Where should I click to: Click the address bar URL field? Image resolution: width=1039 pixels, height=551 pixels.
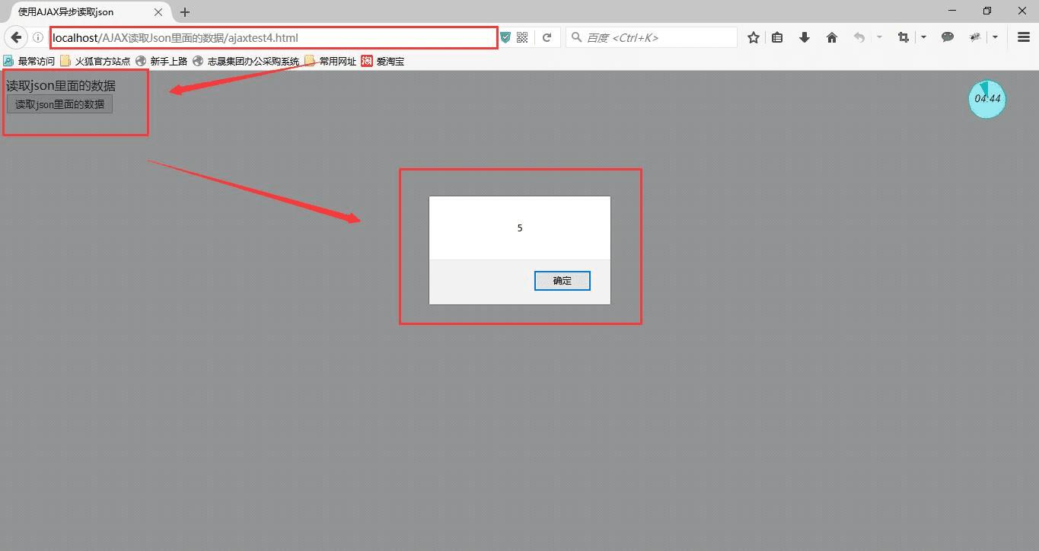coord(274,37)
